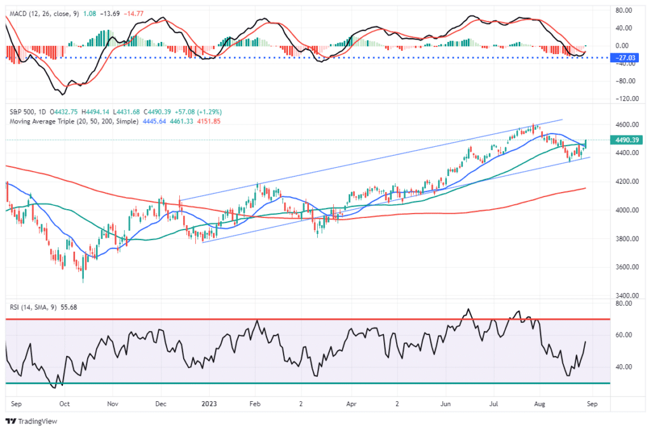Select the green 4490.39 current price tag

[626, 140]
